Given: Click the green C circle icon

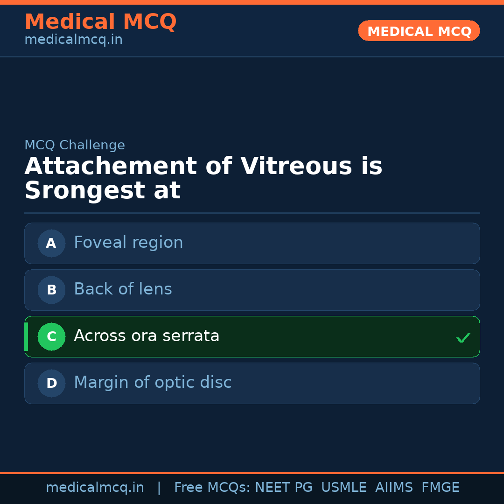Looking at the screenshot, I should pyautogui.click(x=51, y=336).
